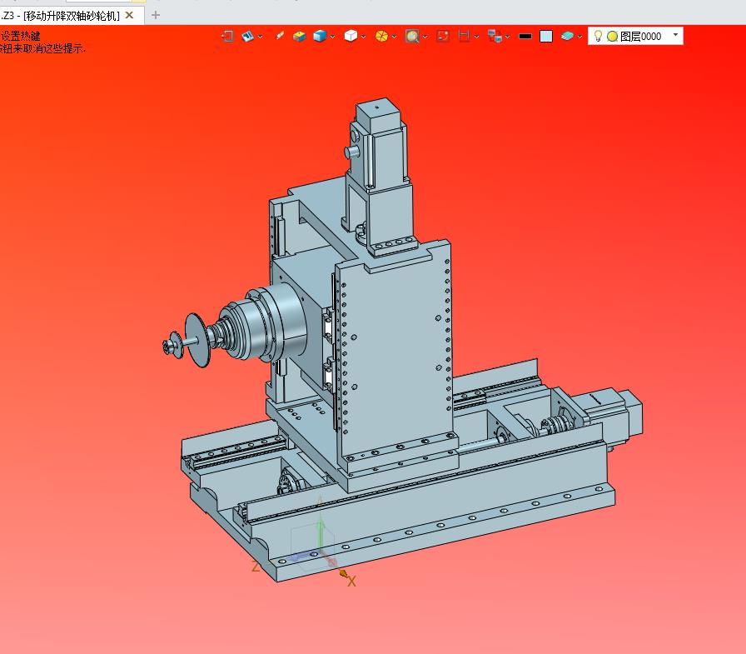Click the exit icon at toolbar start
The width and height of the screenshot is (746, 654).
tap(227, 36)
